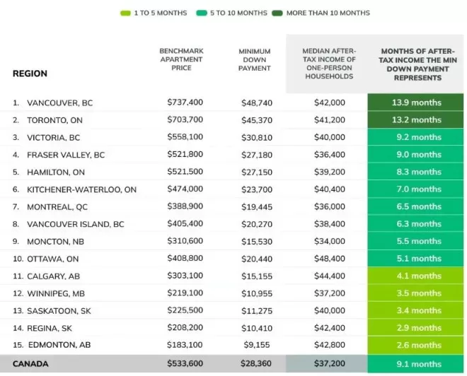Select Kitchener-Waterloo, ON region name
467x376 pixels.
pyautogui.click(x=81, y=189)
